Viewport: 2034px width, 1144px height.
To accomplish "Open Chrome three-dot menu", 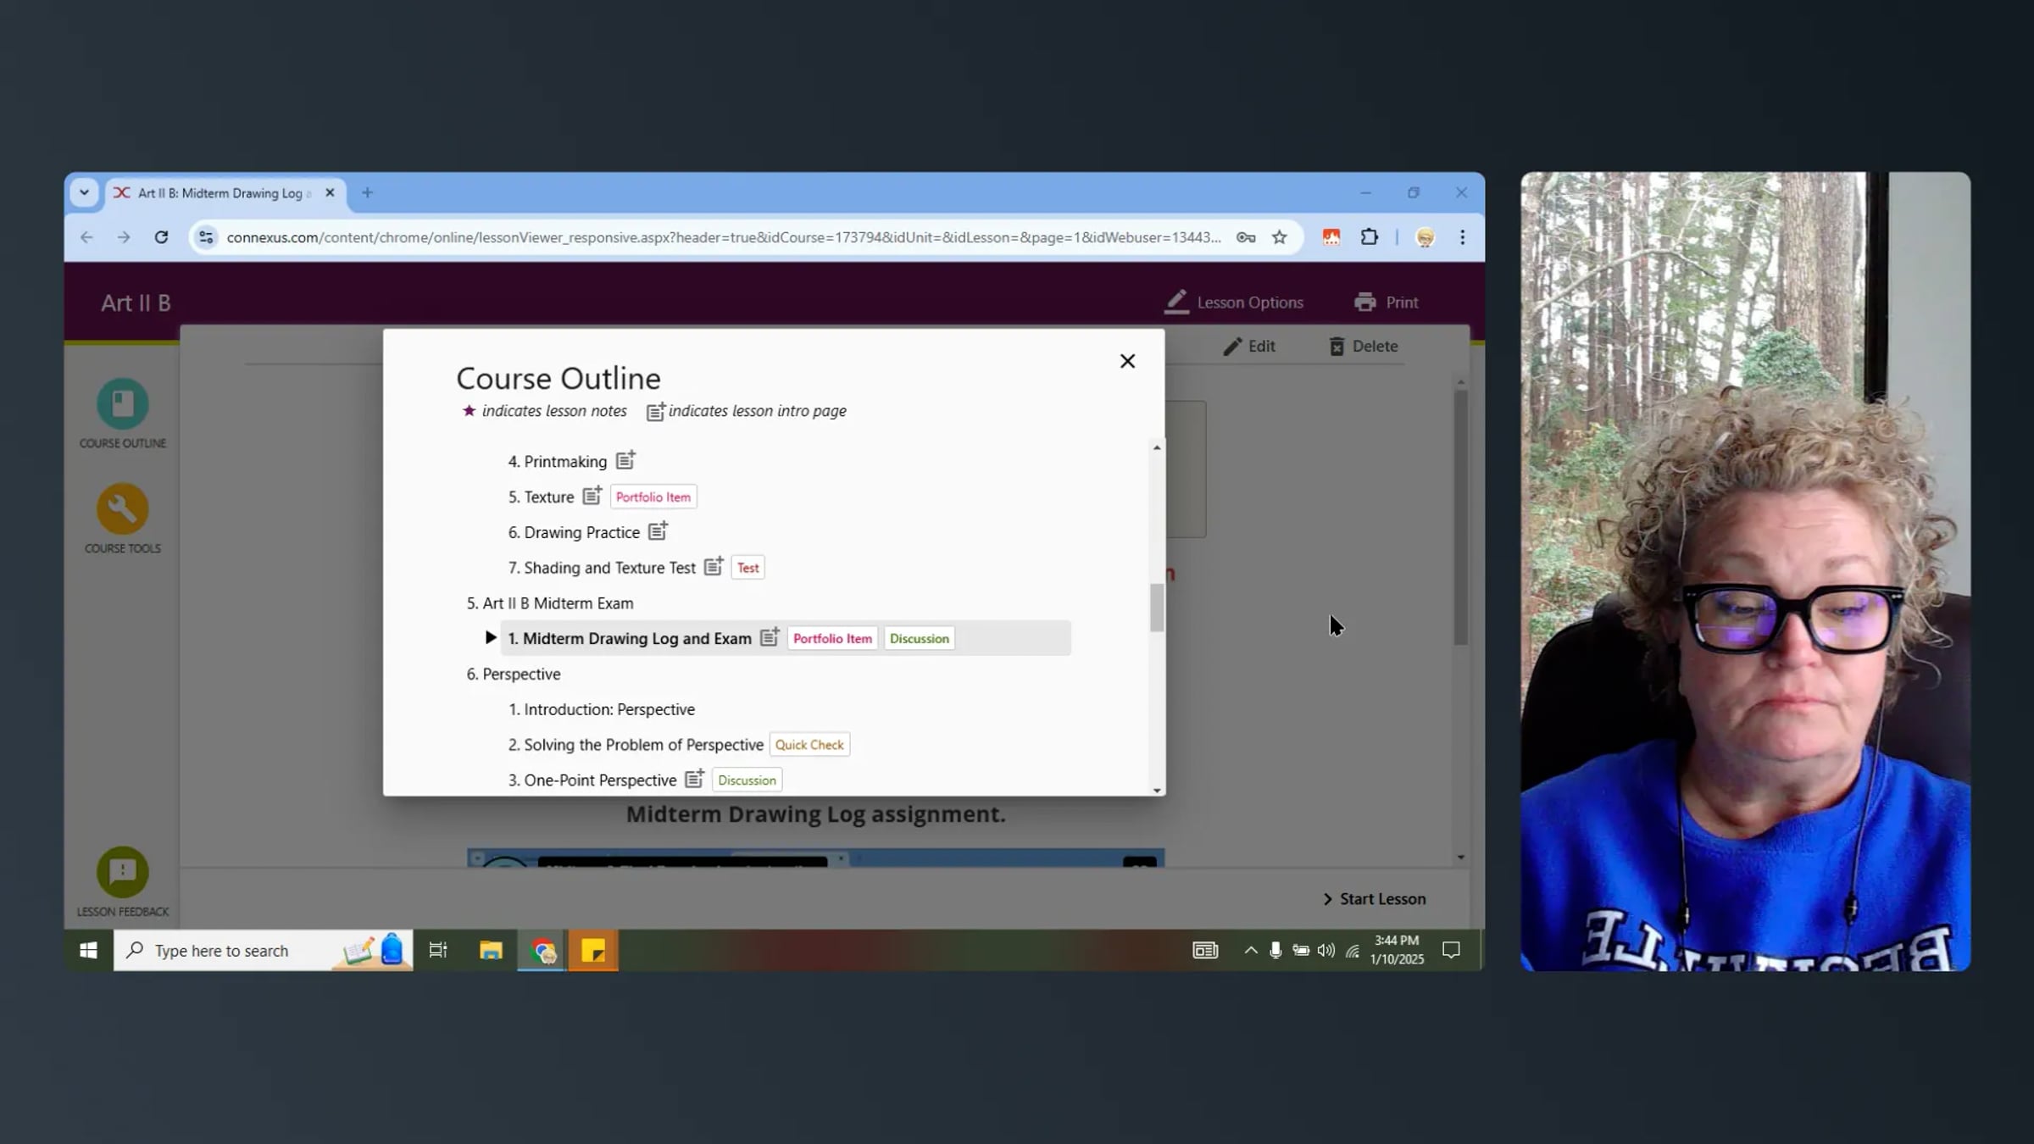I will tap(1462, 237).
